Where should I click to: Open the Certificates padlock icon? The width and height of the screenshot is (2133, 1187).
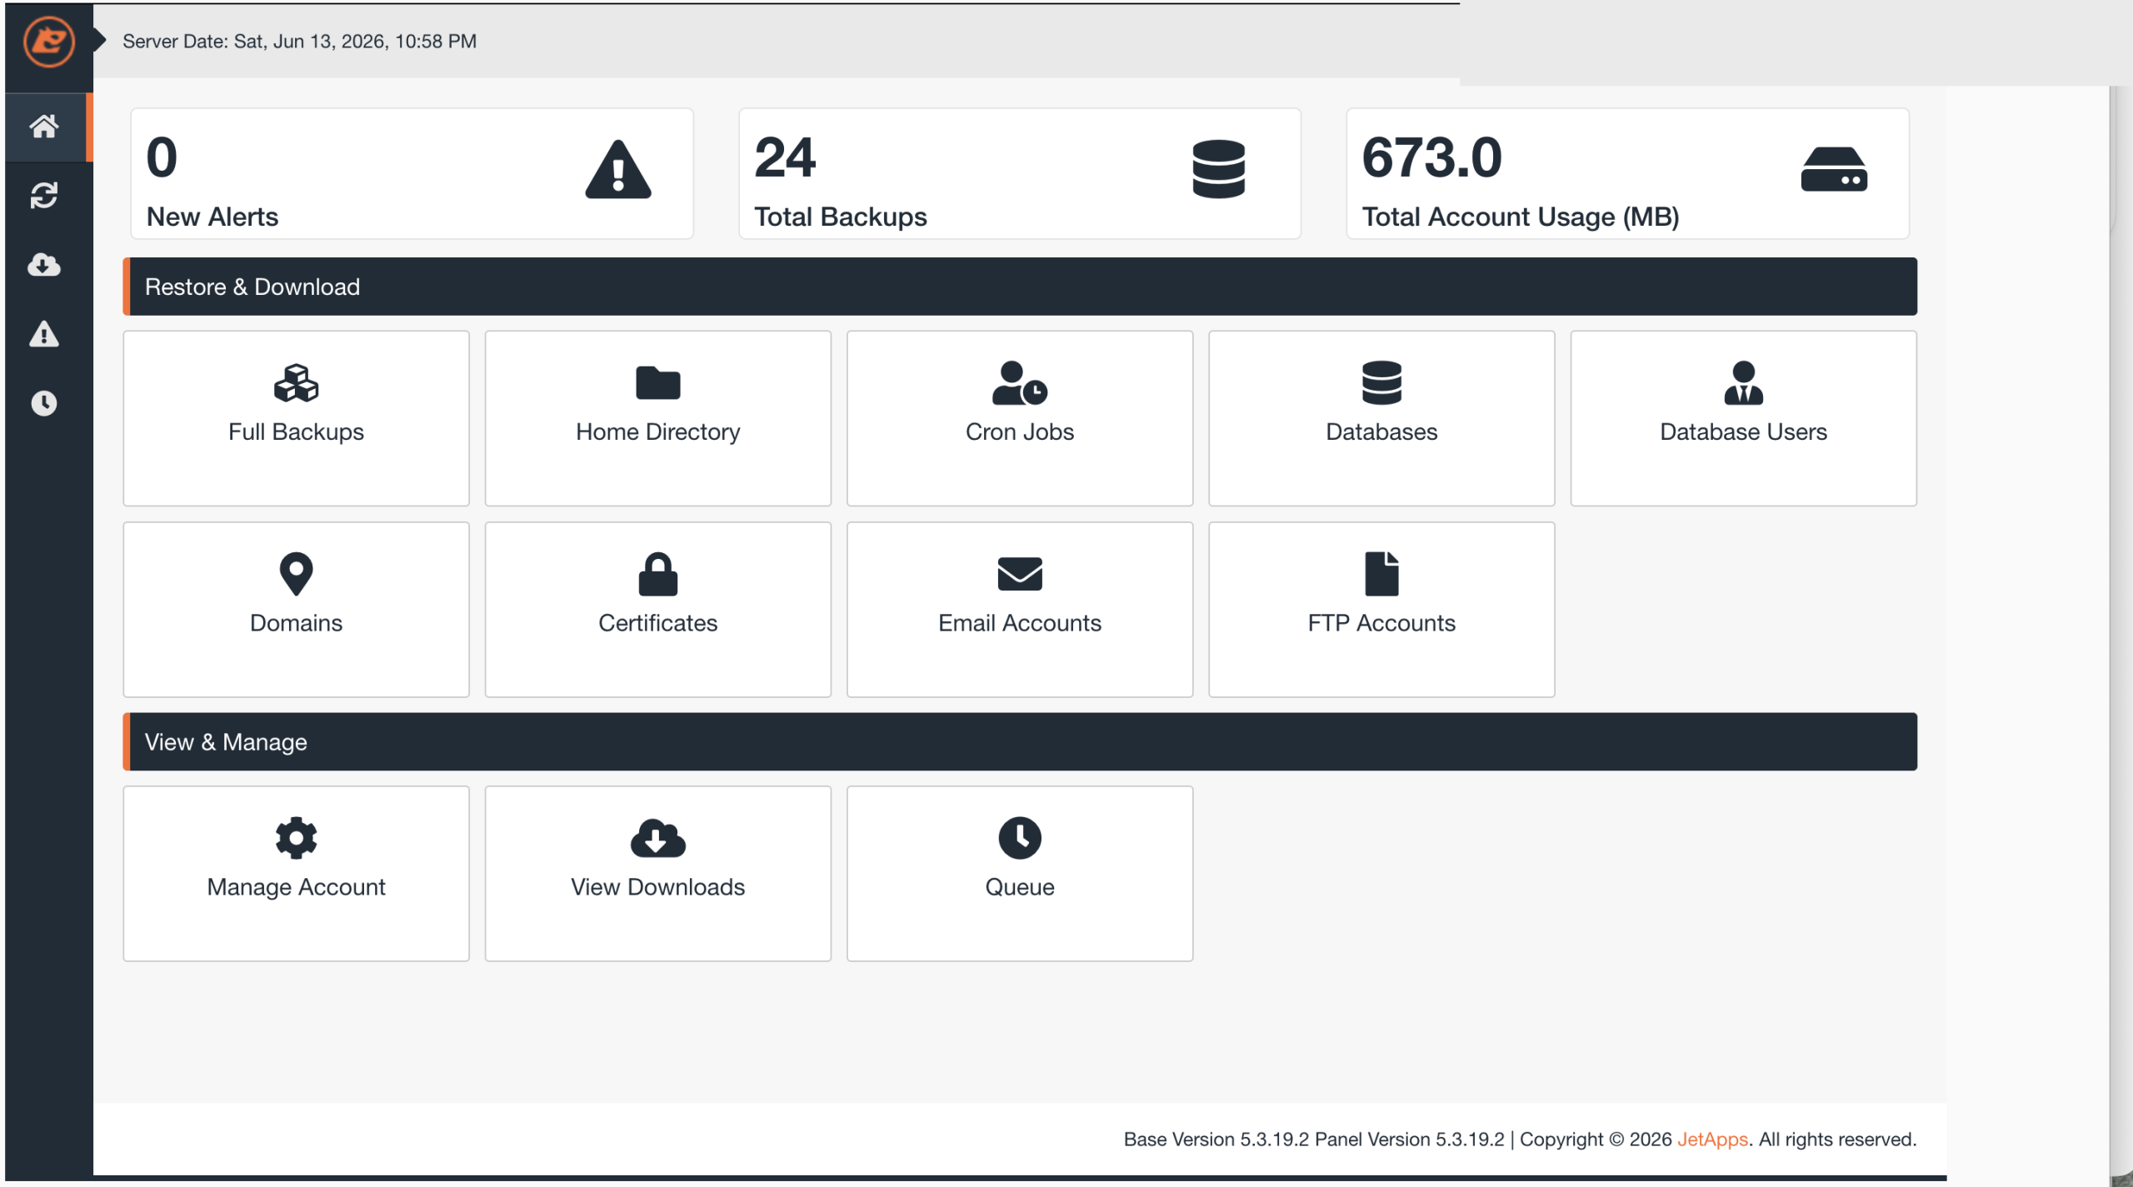(658, 574)
